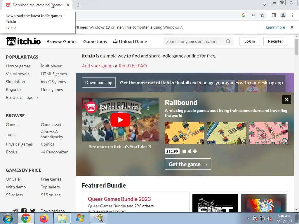This screenshot has width=299, height=224.
Task: Click the Windows flag taskbar icon
Action: click(80, 218)
